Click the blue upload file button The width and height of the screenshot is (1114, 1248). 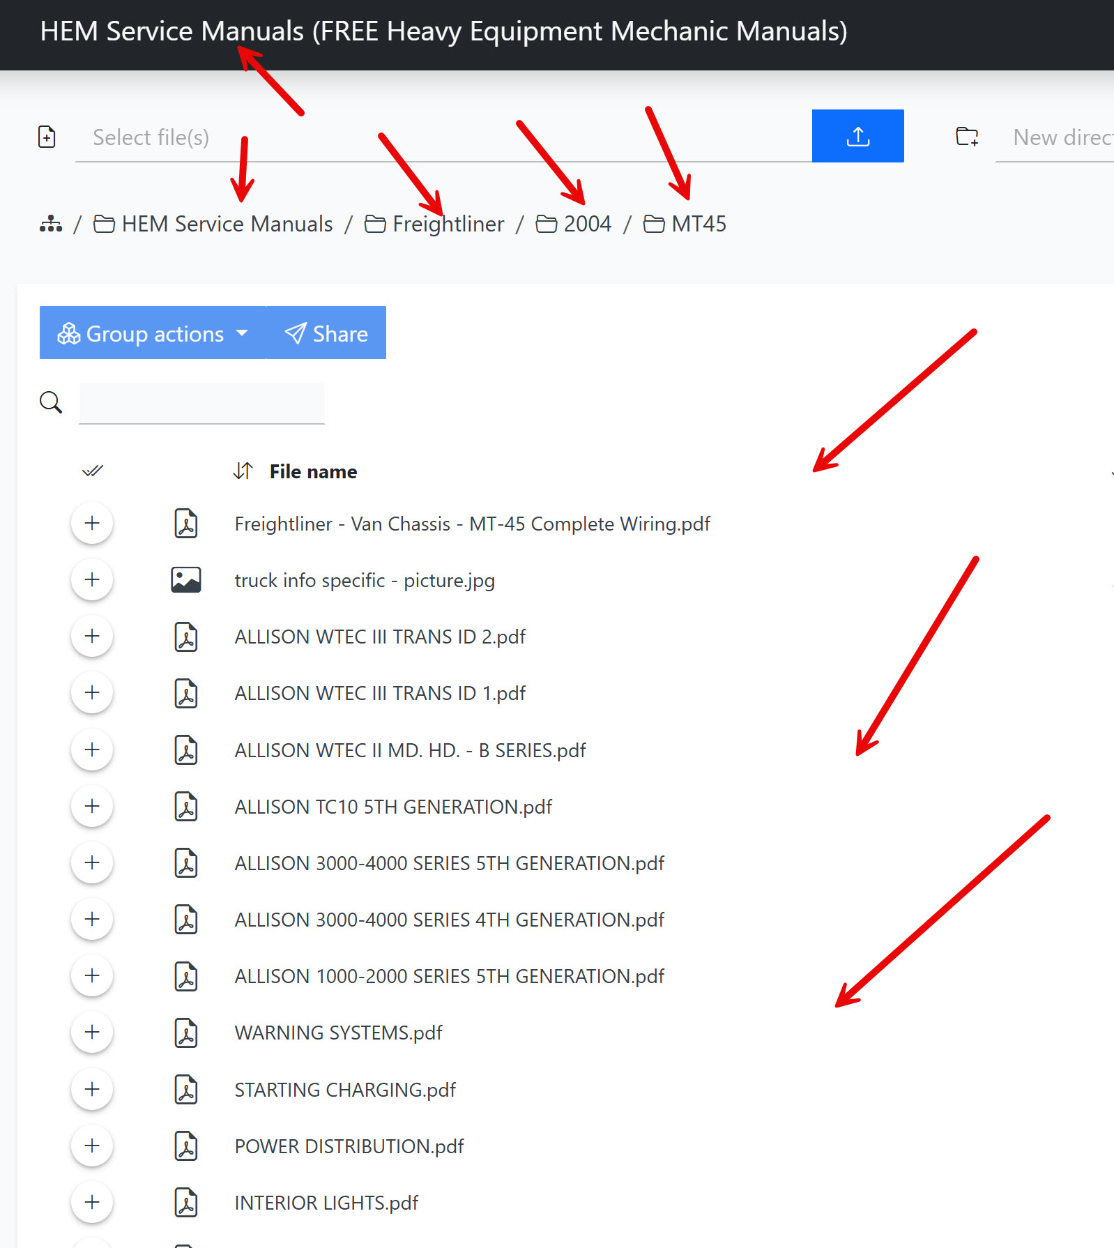pyautogui.click(x=857, y=136)
